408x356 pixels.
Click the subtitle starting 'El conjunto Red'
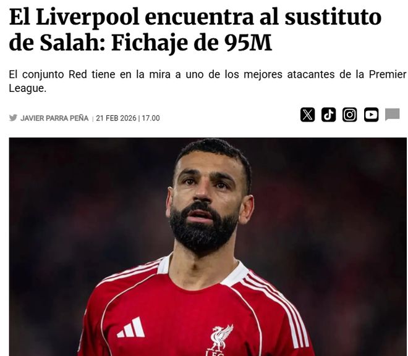[x=207, y=81]
